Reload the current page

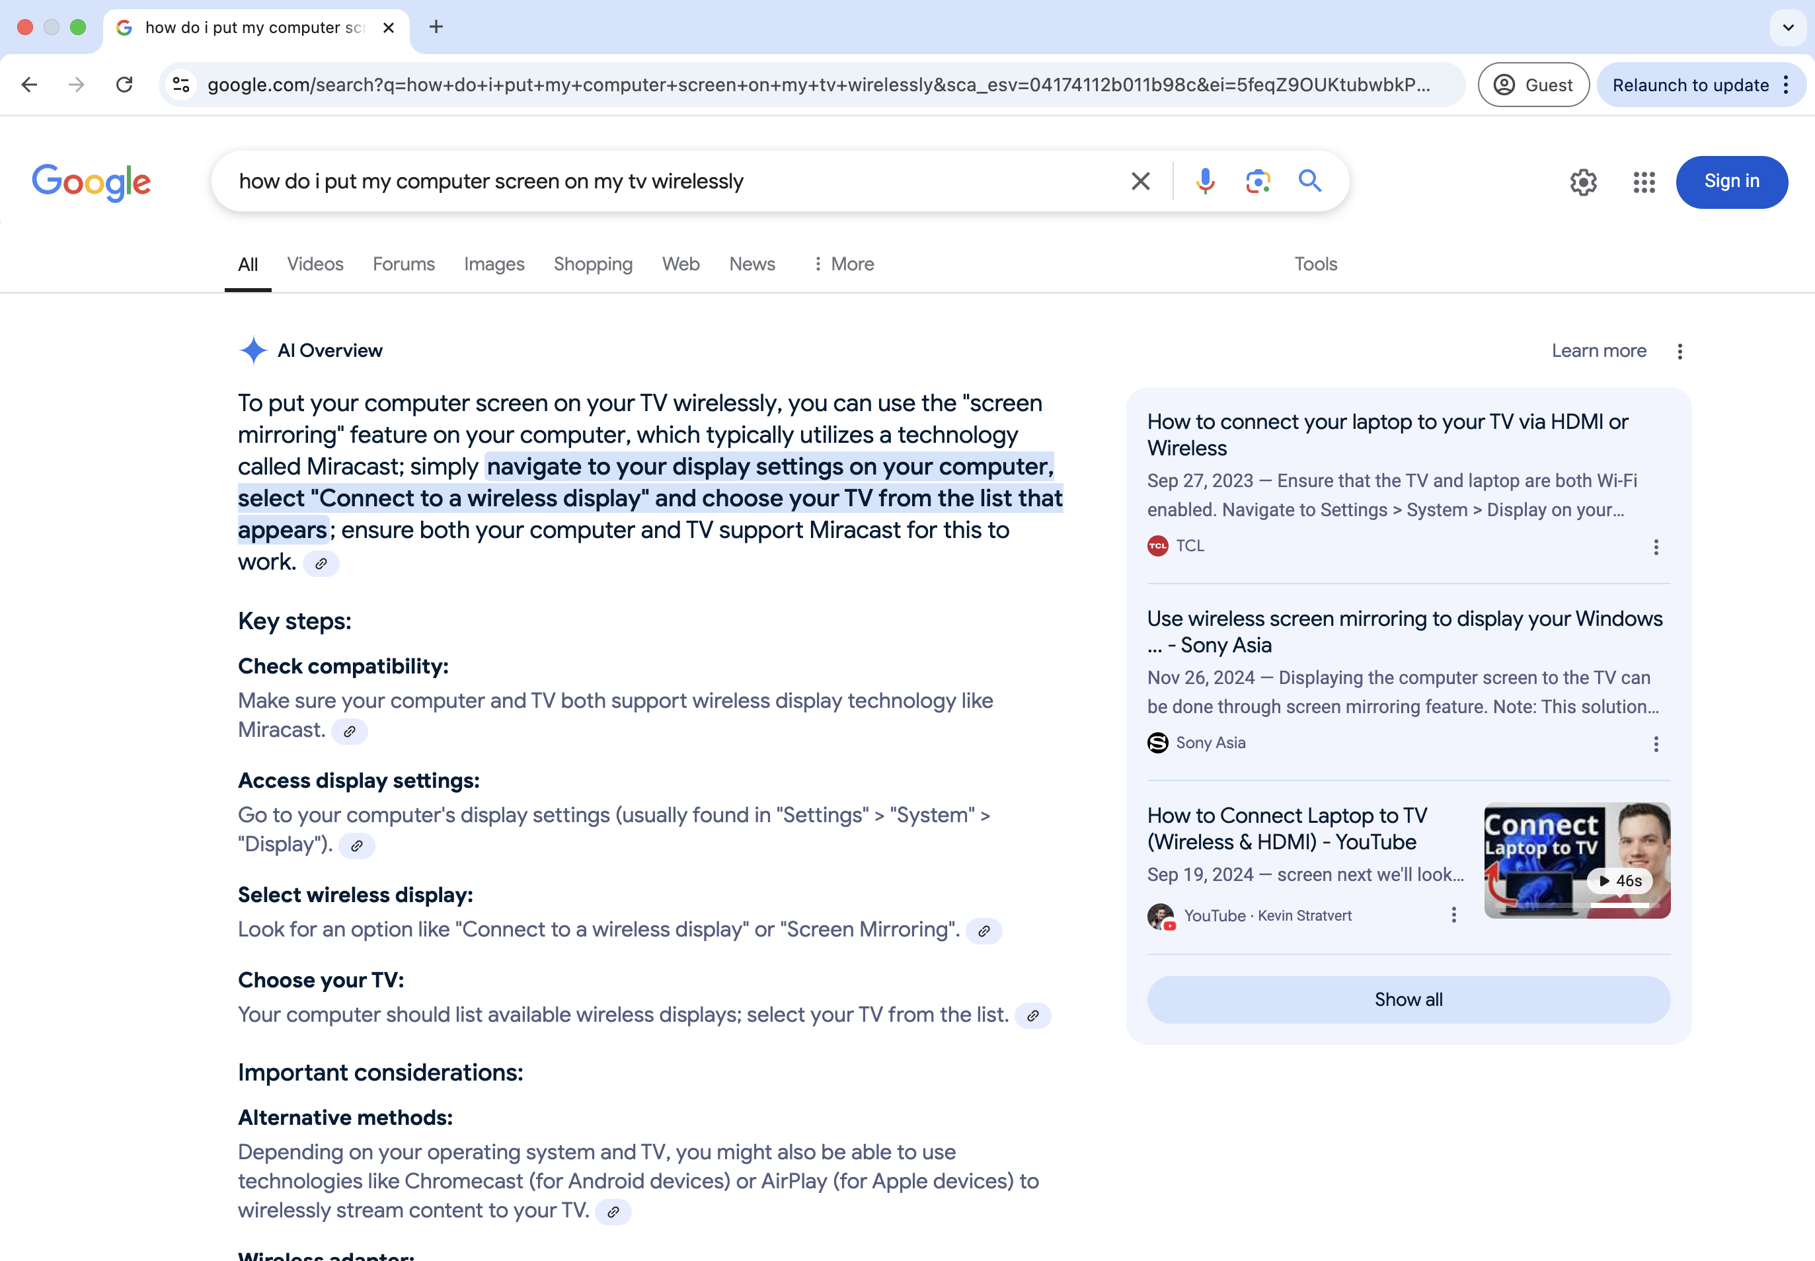[124, 85]
